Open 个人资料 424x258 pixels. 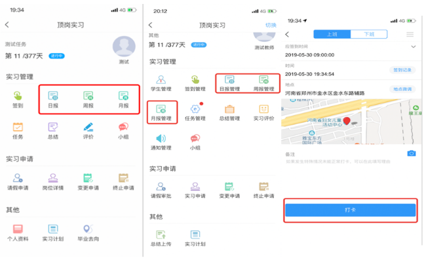tap(18, 233)
